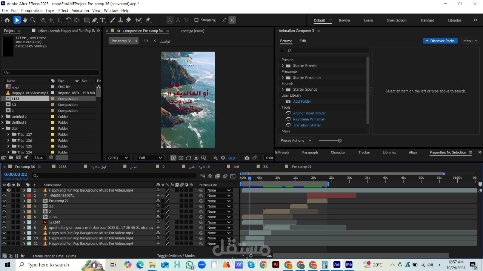483x271 pixels.
Task: Delete selected item with project trash icon
Action: 51,158
